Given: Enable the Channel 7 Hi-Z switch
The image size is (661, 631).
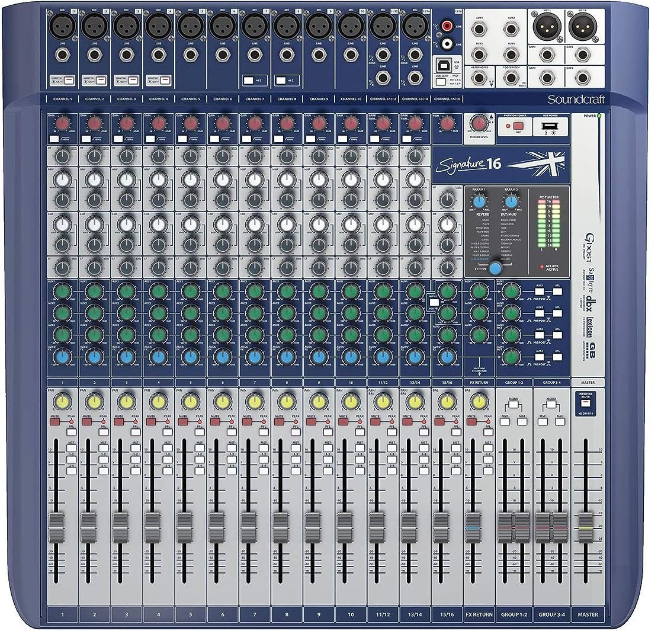Looking at the screenshot, I should [249, 80].
